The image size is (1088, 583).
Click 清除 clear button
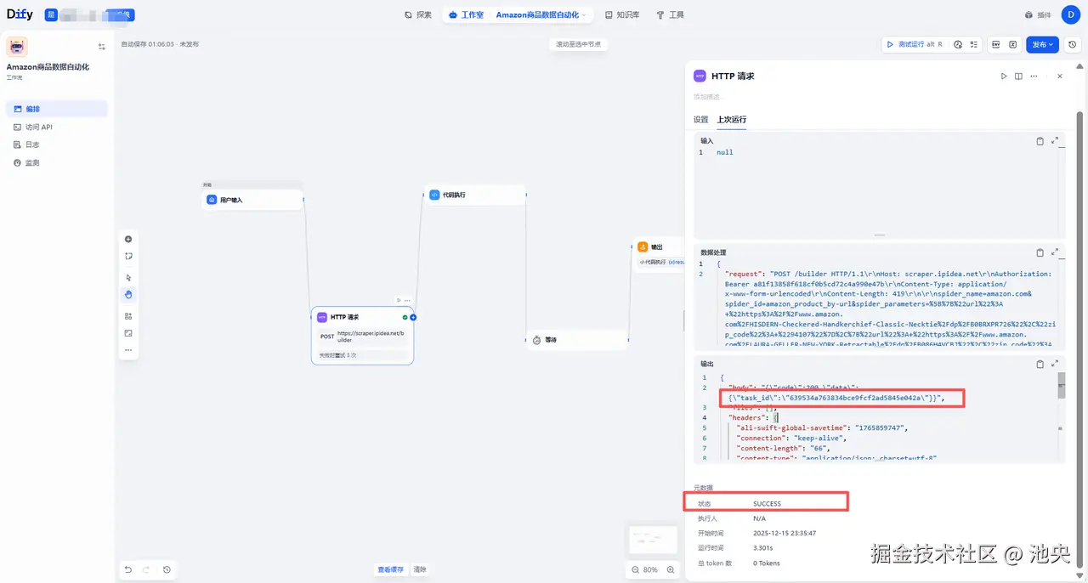[420, 569]
